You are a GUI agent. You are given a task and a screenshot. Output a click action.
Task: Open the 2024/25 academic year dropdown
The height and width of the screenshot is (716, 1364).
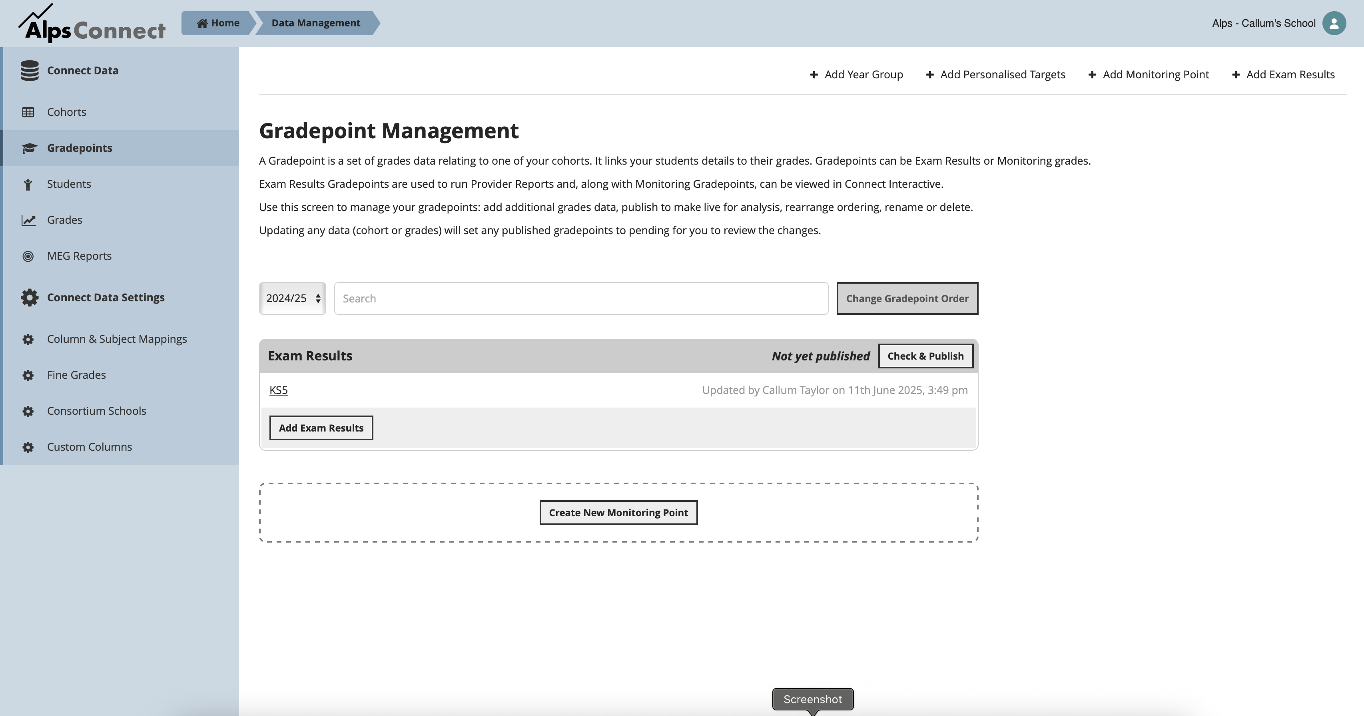(292, 298)
